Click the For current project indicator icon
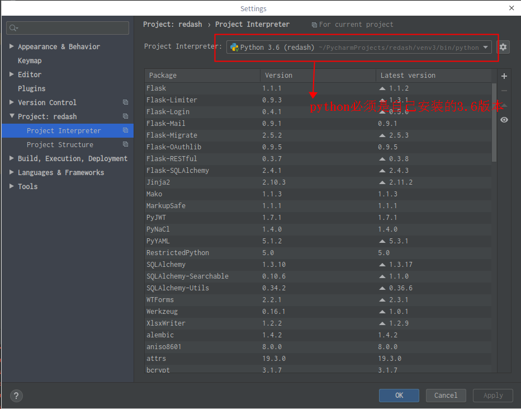This screenshot has width=521, height=409. point(315,24)
